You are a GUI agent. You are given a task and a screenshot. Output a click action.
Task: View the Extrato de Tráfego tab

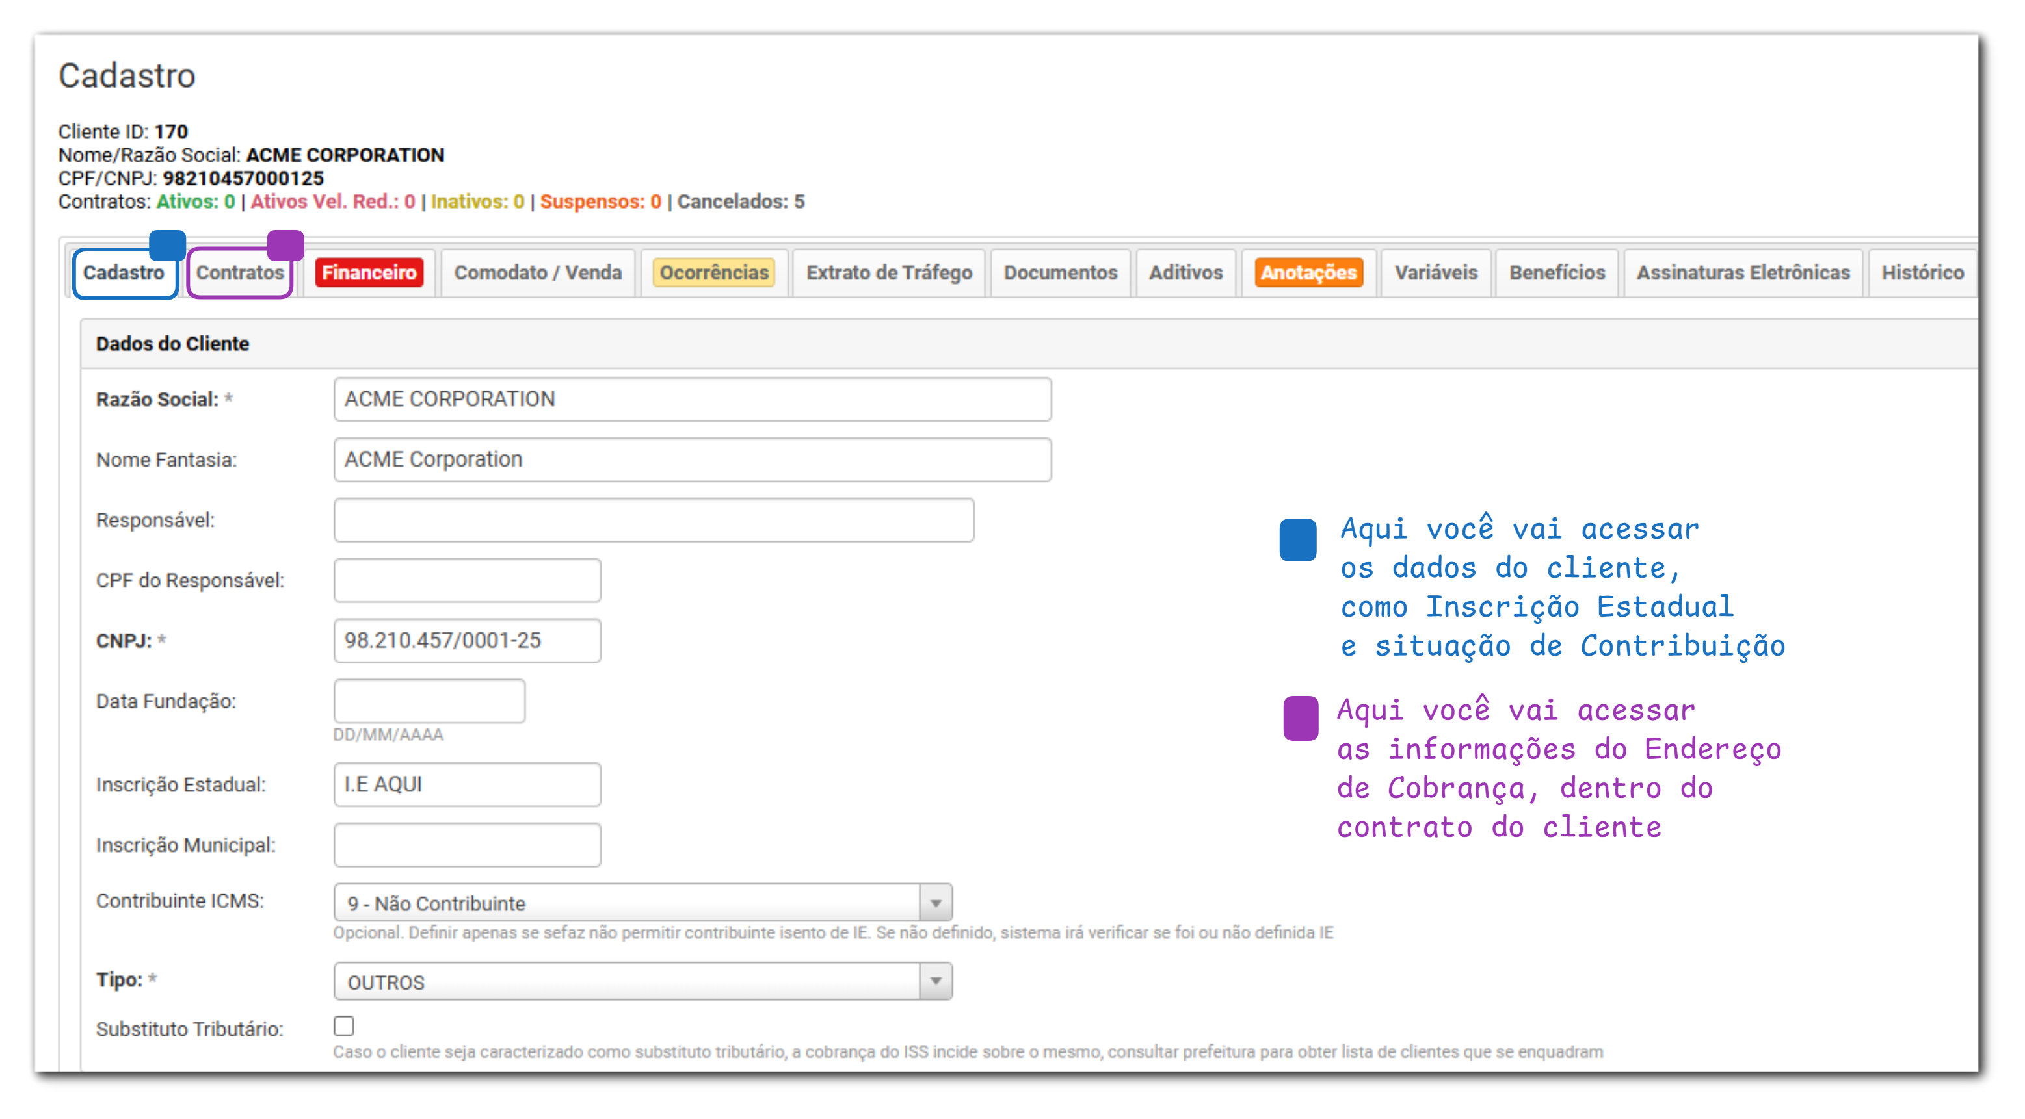click(x=888, y=273)
